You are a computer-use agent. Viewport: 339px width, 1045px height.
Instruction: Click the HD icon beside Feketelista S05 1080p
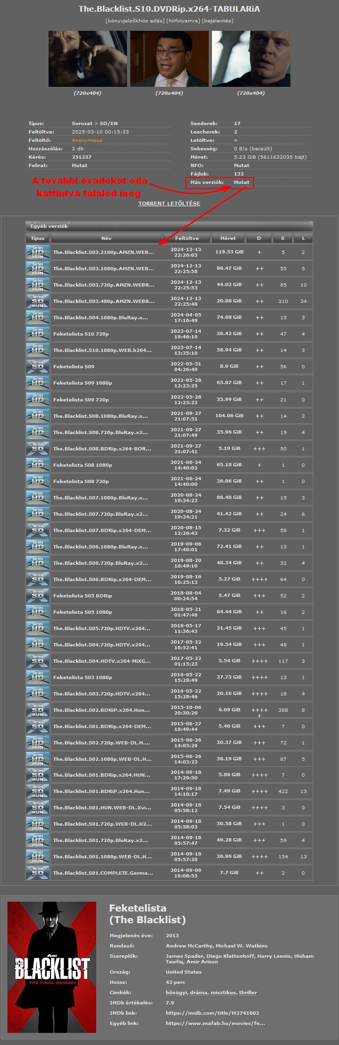tap(38, 612)
